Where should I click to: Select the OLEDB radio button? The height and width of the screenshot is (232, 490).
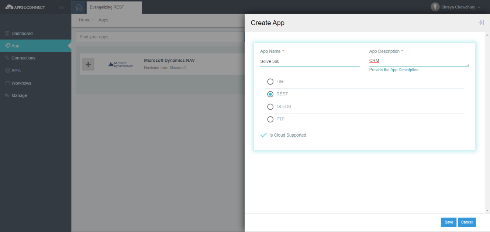(x=270, y=107)
